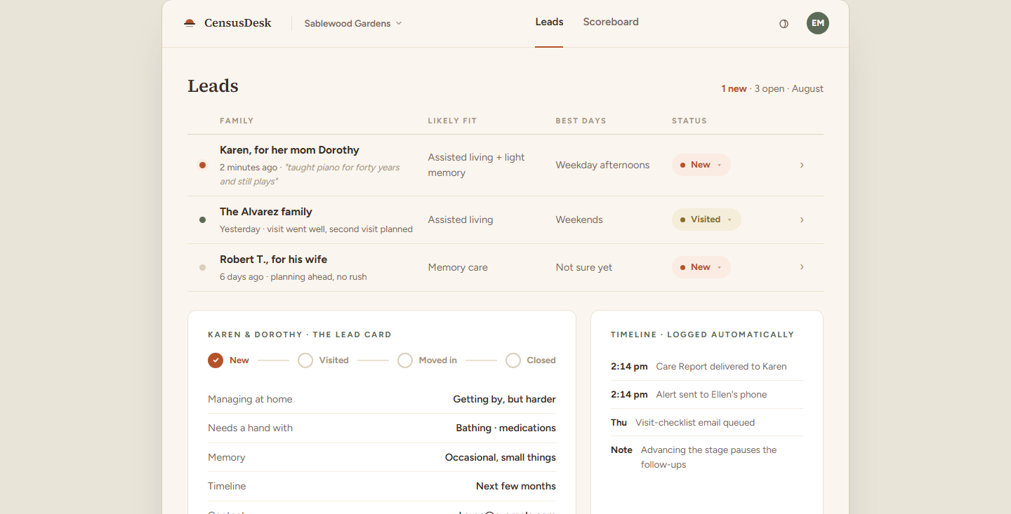Click the Best Days column header
Viewport: 1011px width, 514px height.
pyautogui.click(x=581, y=121)
